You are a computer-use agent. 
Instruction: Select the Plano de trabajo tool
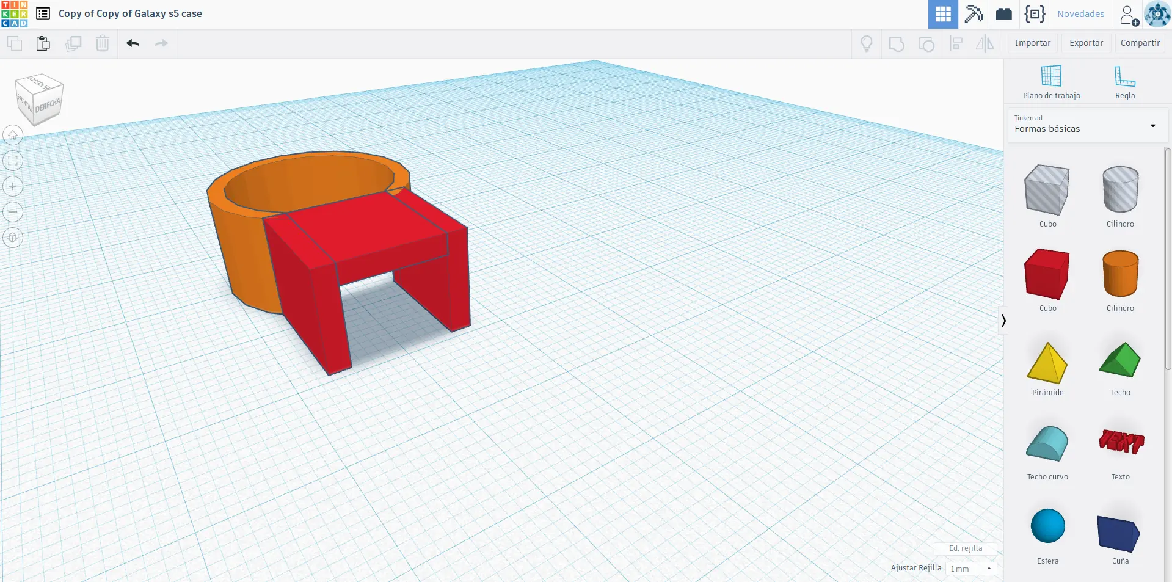click(1052, 82)
